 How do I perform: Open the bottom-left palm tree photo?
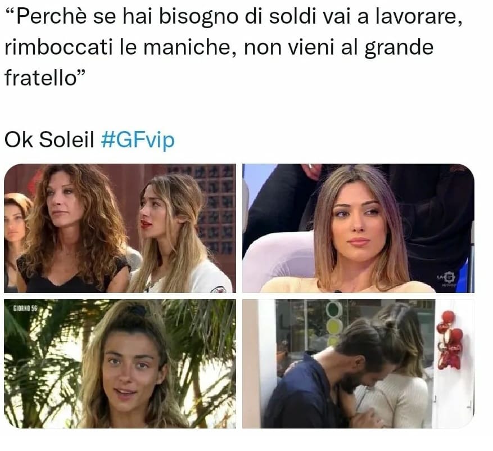[x=120, y=364]
